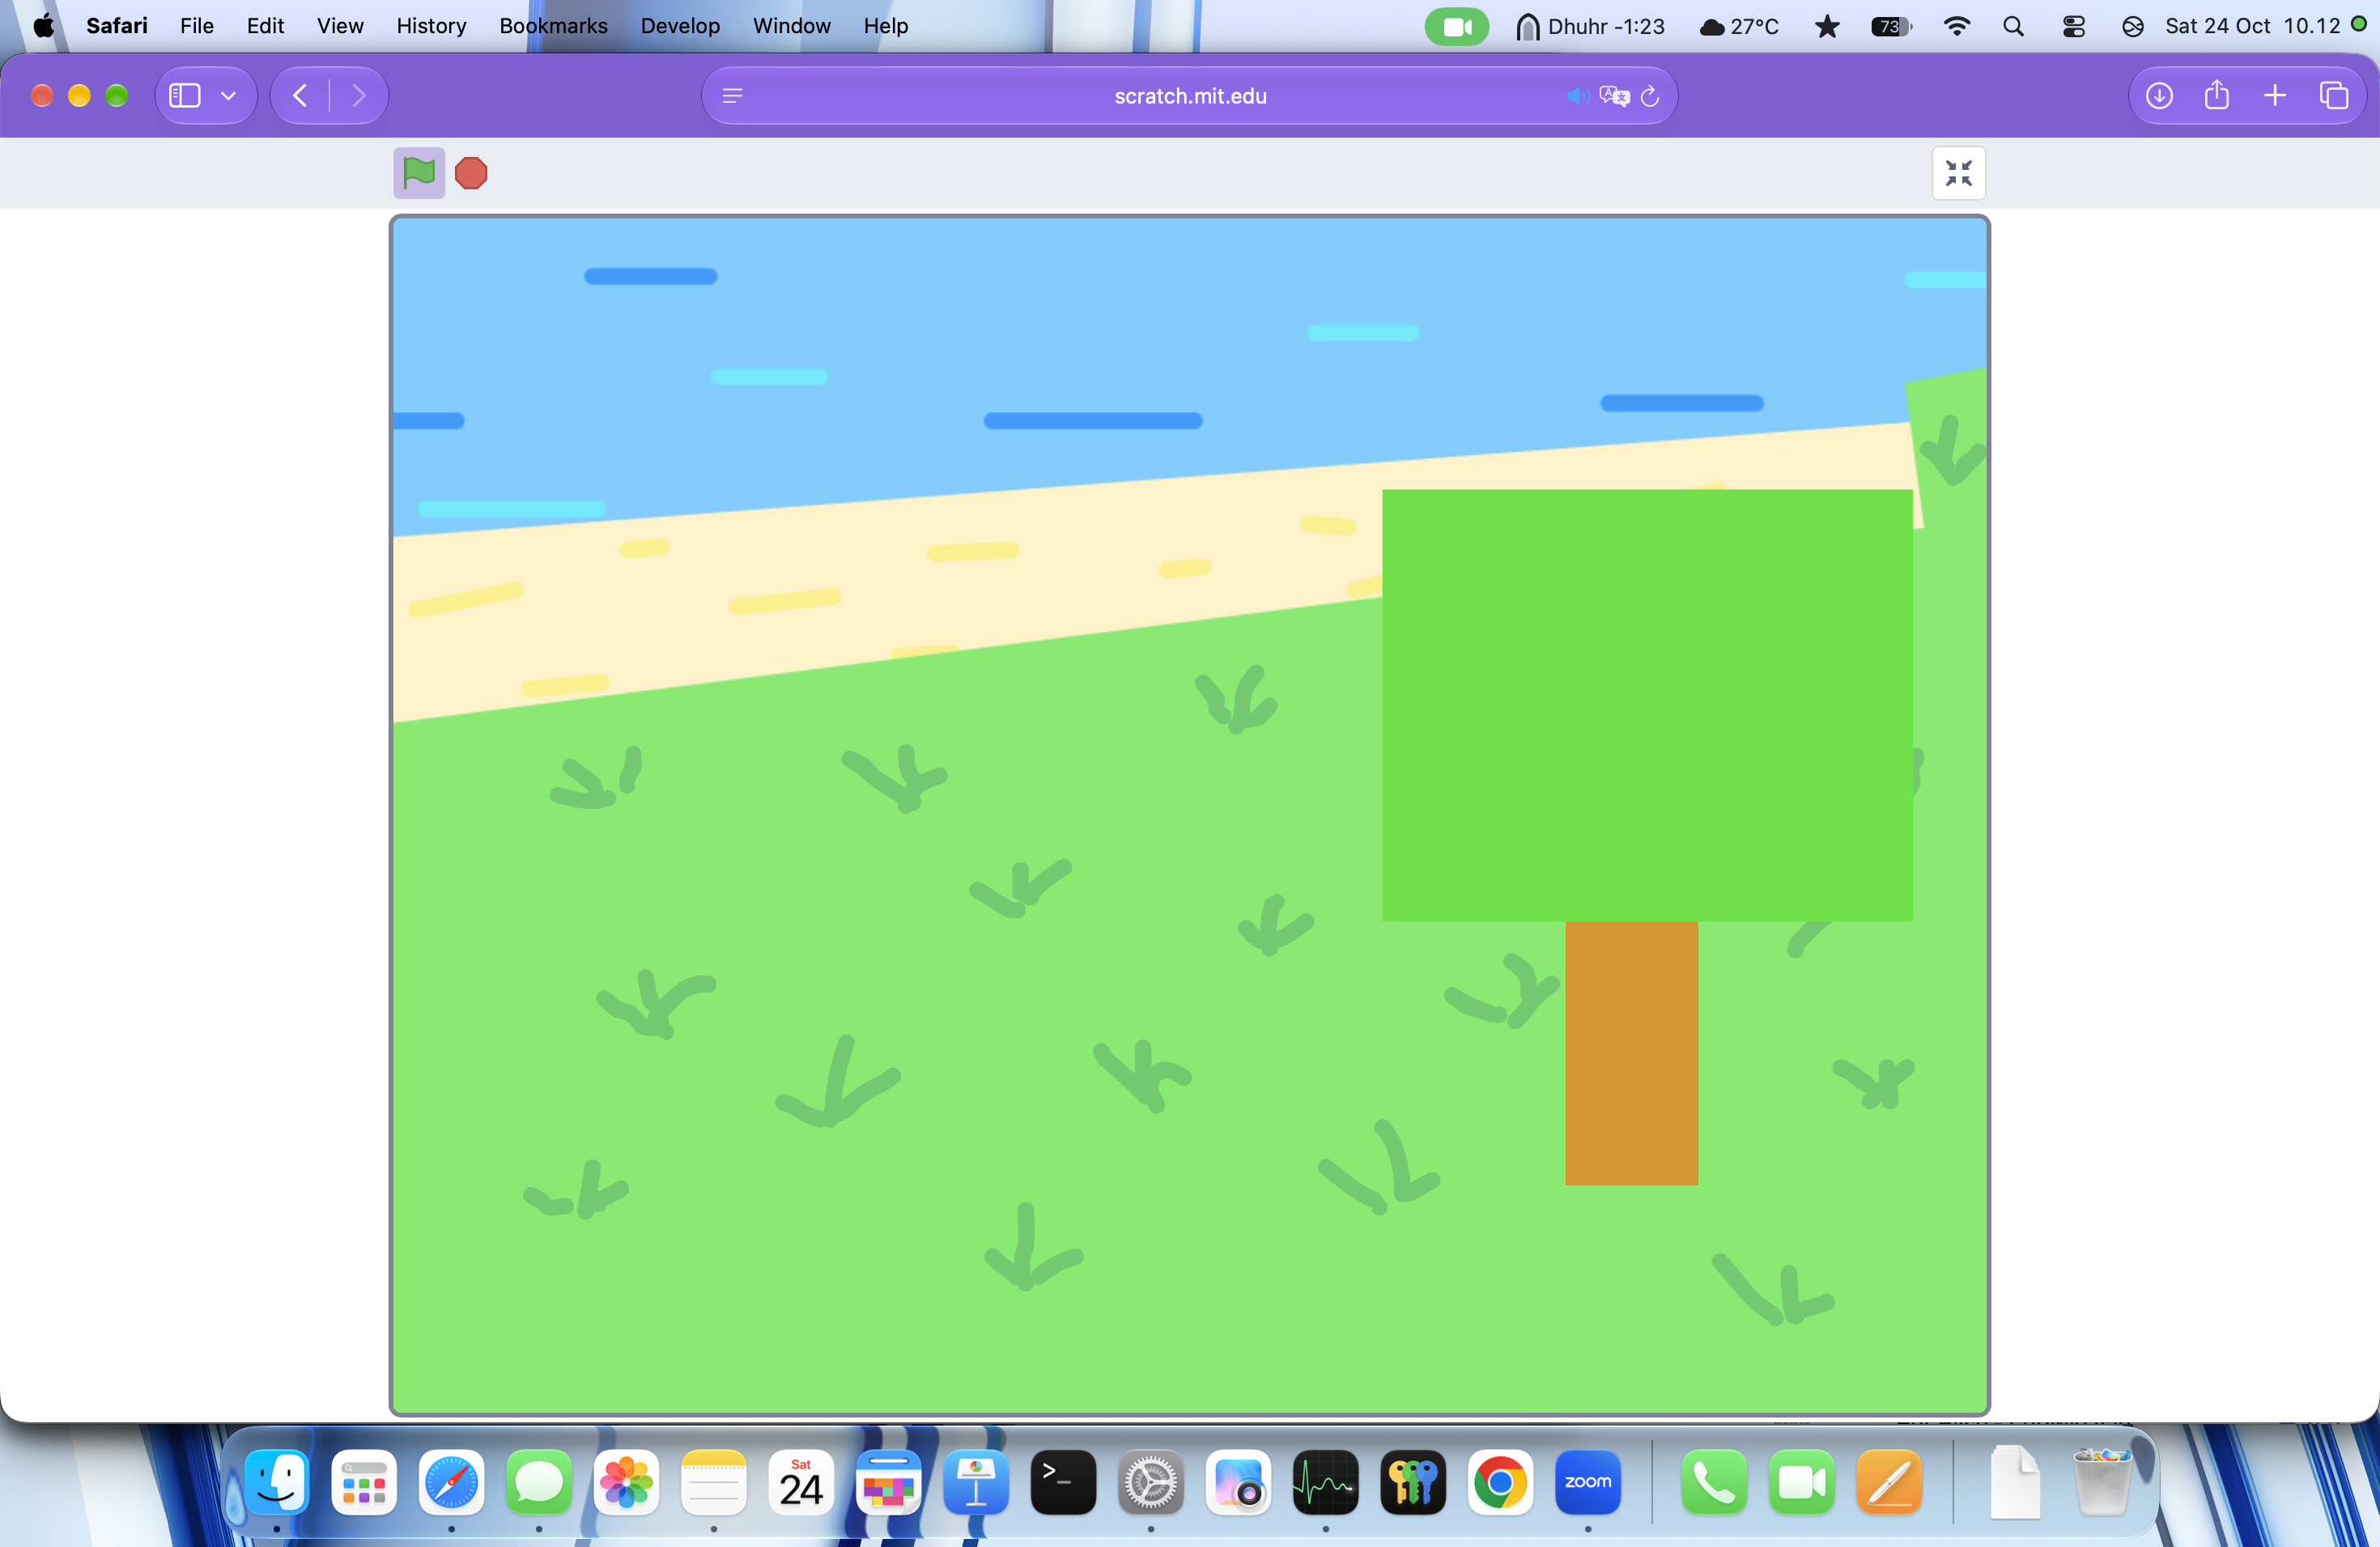This screenshot has height=1547, width=2380.
Task: Open the Wi-Fi status menu
Action: pyautogui.click(x=1956, y=27)
